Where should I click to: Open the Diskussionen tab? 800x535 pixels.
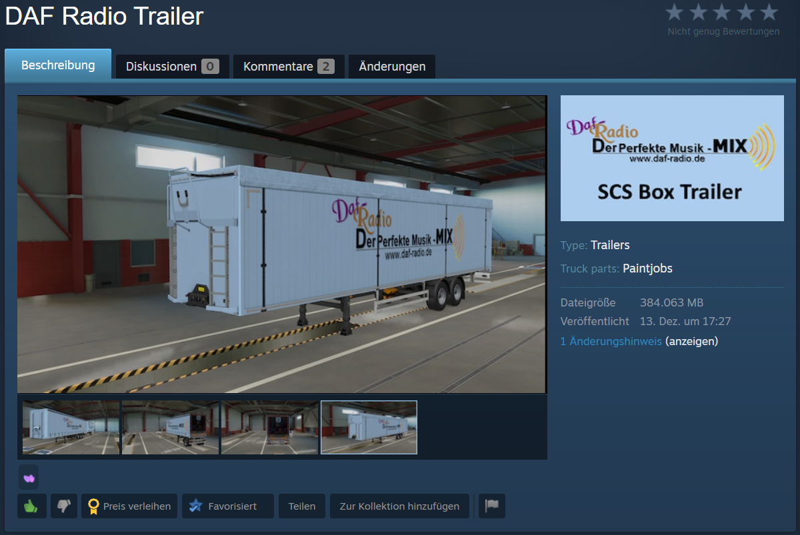[173, 67]
